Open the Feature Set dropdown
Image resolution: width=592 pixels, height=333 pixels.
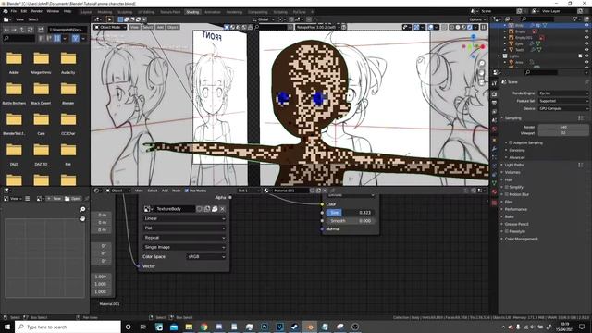pos(563,101)
